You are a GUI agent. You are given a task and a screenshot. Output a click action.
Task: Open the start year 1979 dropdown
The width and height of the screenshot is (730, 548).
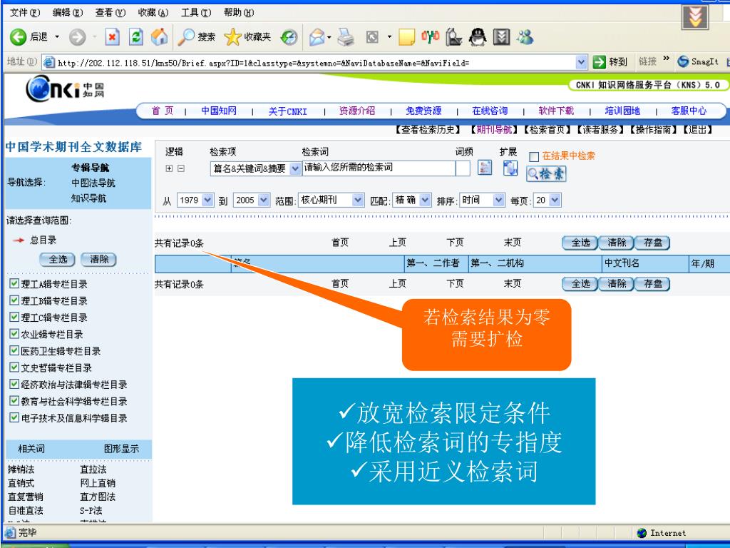pyautogui.click(x=195, y=200)
